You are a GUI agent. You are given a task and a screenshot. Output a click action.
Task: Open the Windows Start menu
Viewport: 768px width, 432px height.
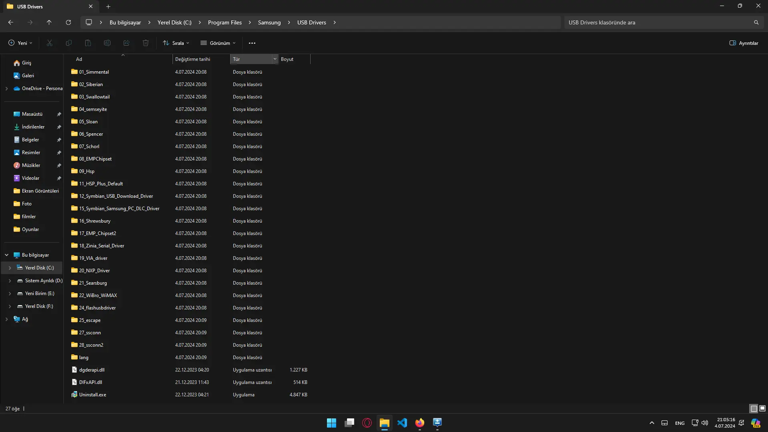pos(331,423)
